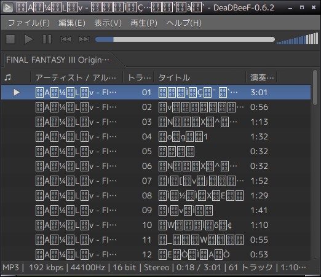Image resolution: width=321 pixels, height=277 pixels.
Task: Click the Stop playback button
Action: pyautogui.click(x=10, y=39)
